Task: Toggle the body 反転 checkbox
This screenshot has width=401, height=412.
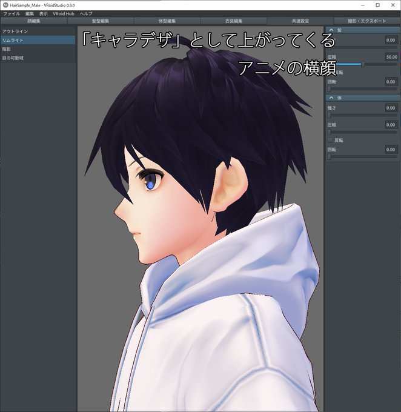Action: tap(330, 140)
